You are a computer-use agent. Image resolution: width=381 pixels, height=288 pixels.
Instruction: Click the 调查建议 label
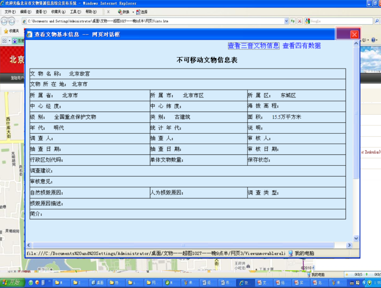(x=41, y=171)
